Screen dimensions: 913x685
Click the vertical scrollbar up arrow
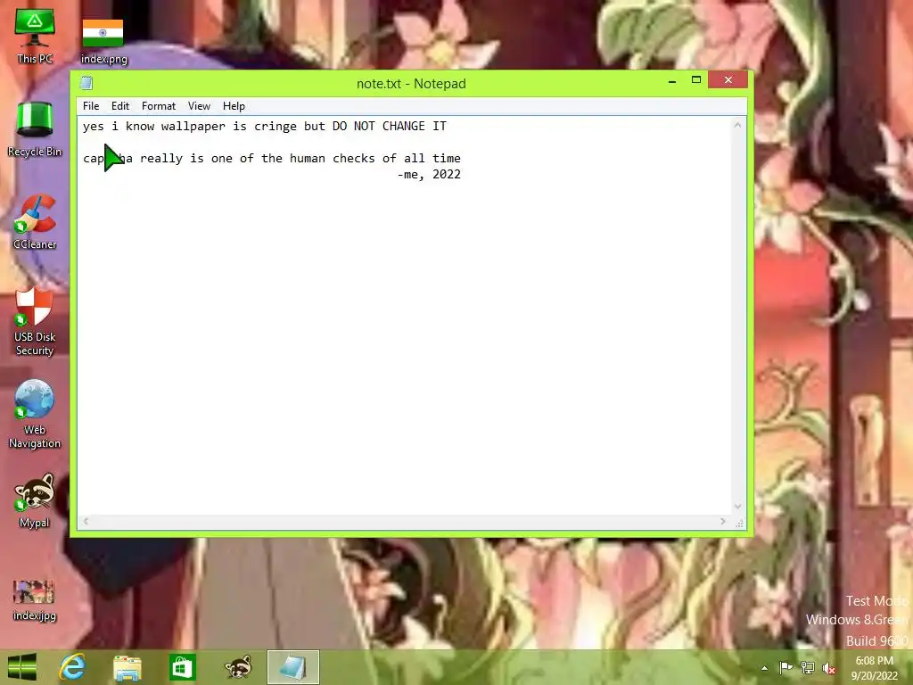tap(737, 125)
